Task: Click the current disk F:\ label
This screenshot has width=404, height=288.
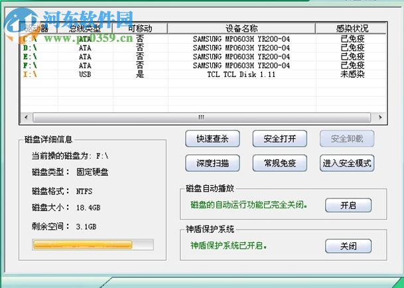Action: pos(70,156)
